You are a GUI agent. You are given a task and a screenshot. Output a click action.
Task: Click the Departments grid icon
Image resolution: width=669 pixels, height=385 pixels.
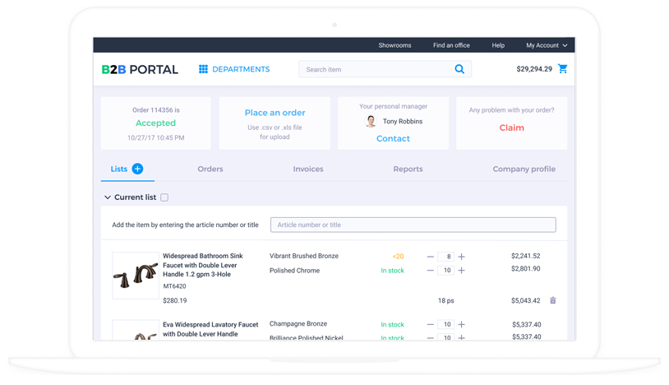tap(203, 69)
